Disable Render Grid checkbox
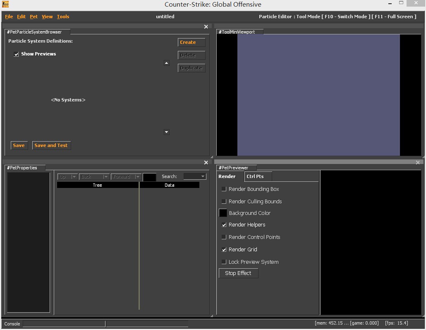 coord(224,250)
